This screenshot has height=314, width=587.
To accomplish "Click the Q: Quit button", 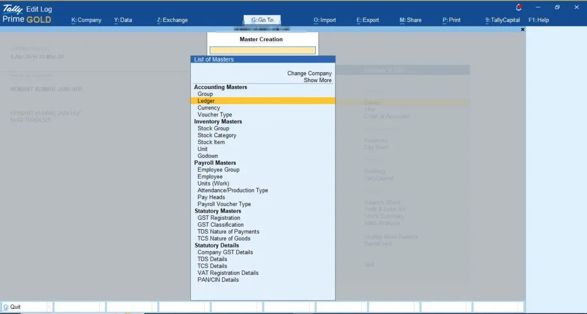I will [x=26, y=307].
